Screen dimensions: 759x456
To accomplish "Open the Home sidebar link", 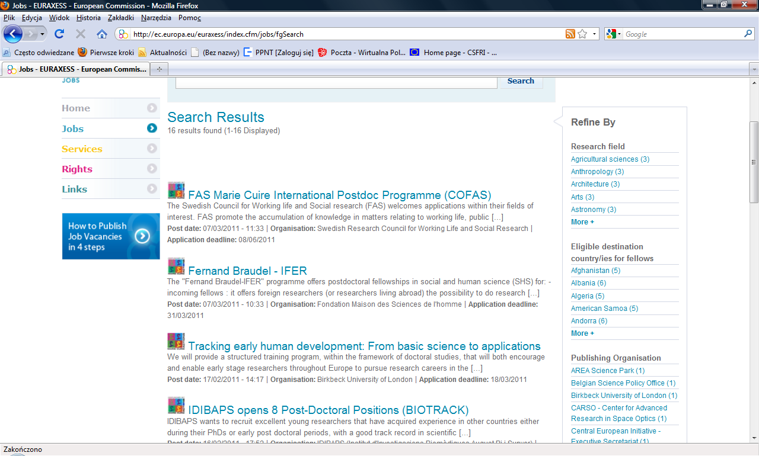I will [76, 108].
